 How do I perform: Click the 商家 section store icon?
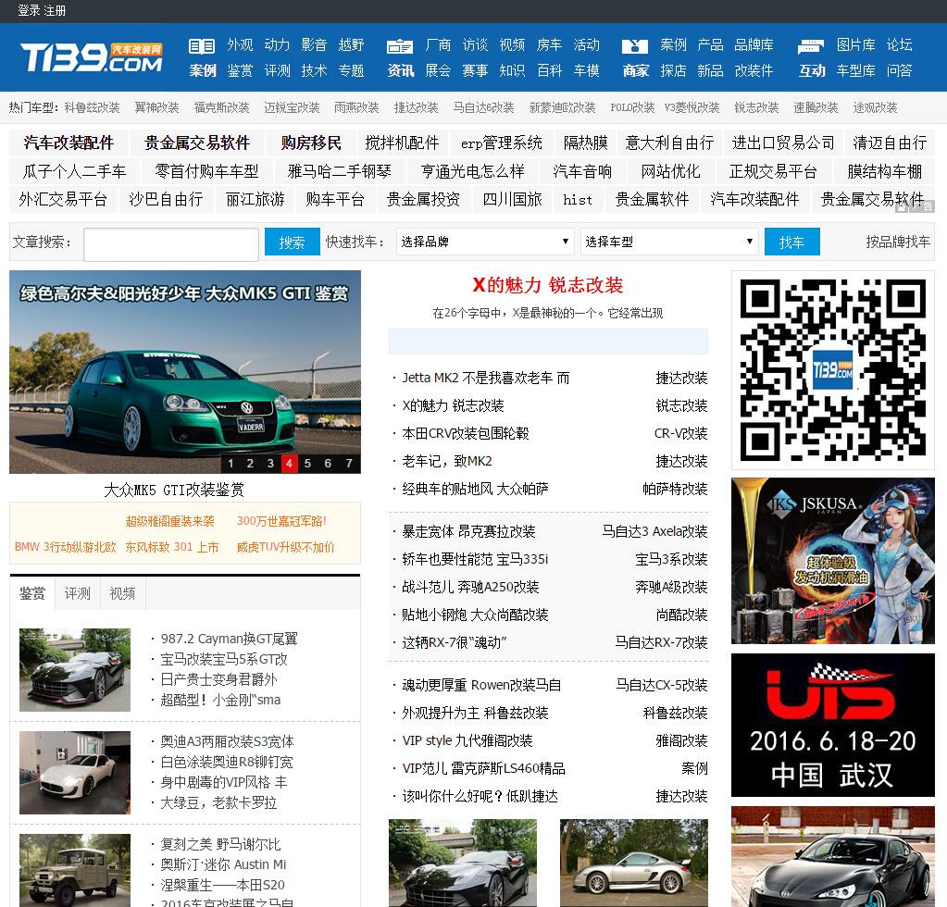pos(635,46)
